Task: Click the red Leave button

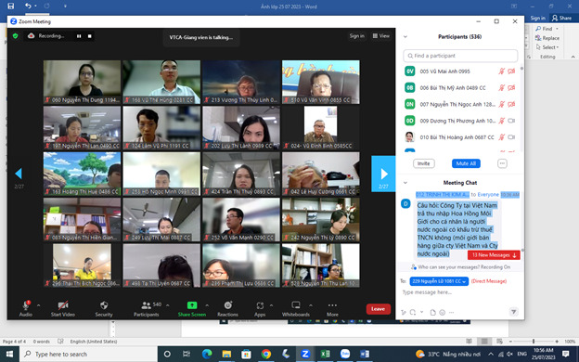Action: 379,309
